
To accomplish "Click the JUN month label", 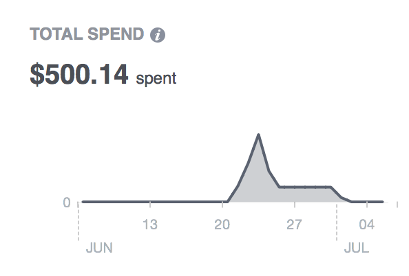I will coord(99,248).
